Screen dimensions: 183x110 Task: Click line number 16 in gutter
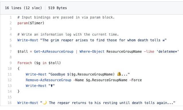(10, 103)
